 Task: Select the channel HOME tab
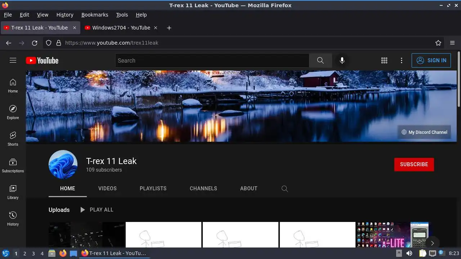tap(68, 188)
